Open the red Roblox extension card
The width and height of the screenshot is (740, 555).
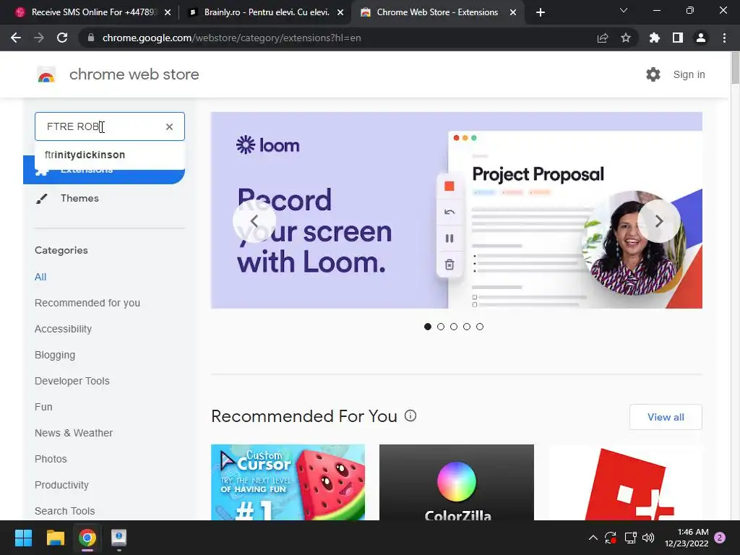tap(625, 482)
